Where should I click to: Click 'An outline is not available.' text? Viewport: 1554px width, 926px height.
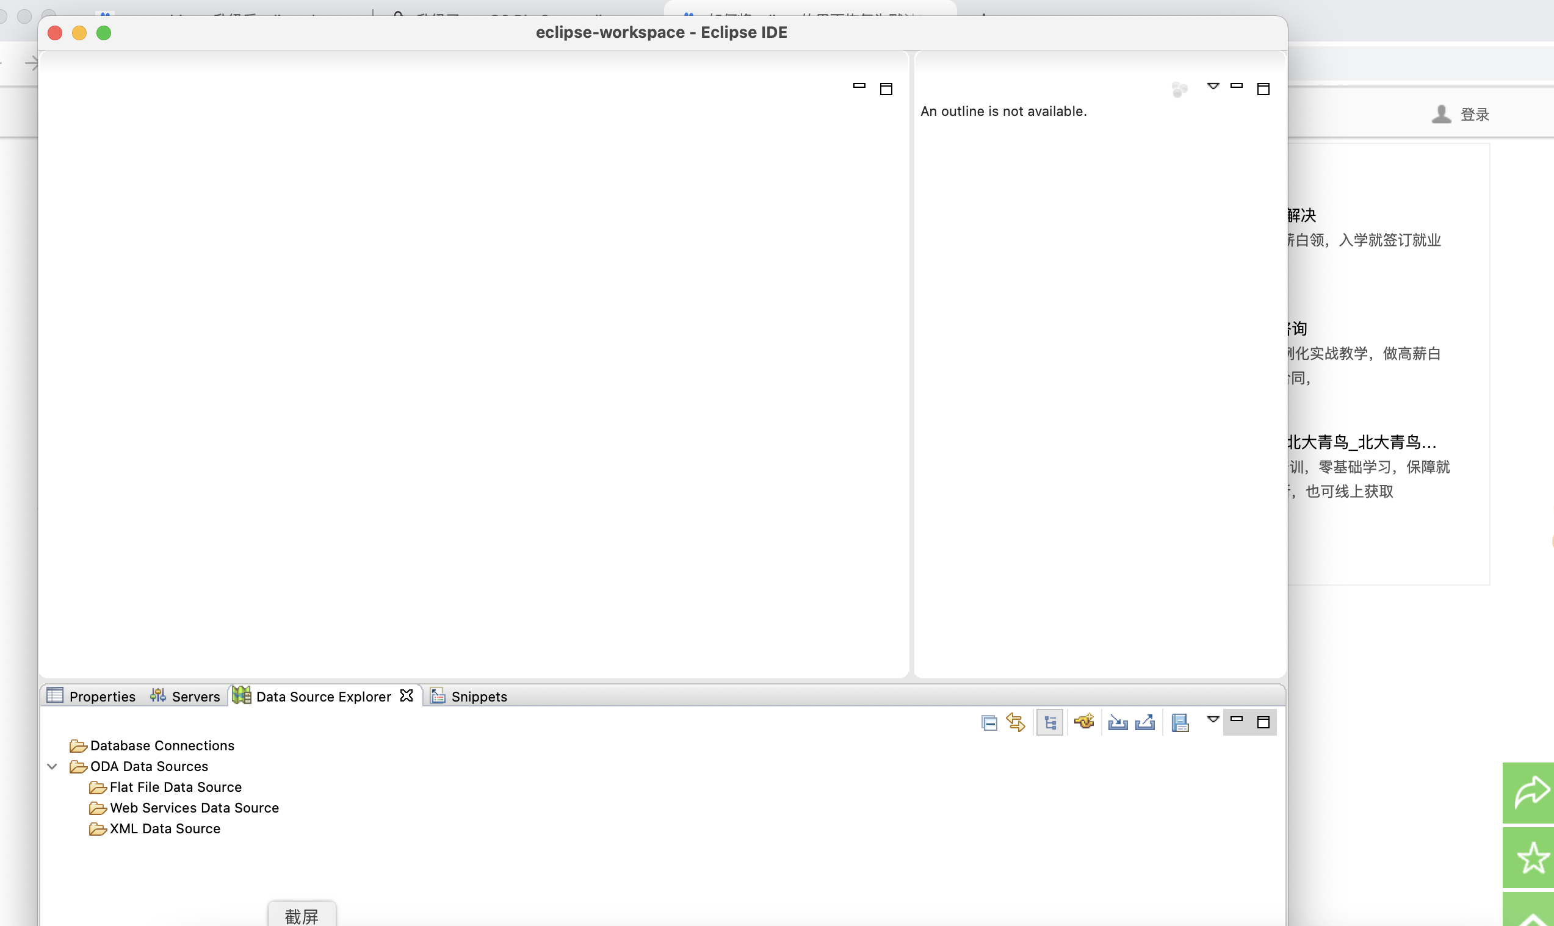click(1003, 111)
